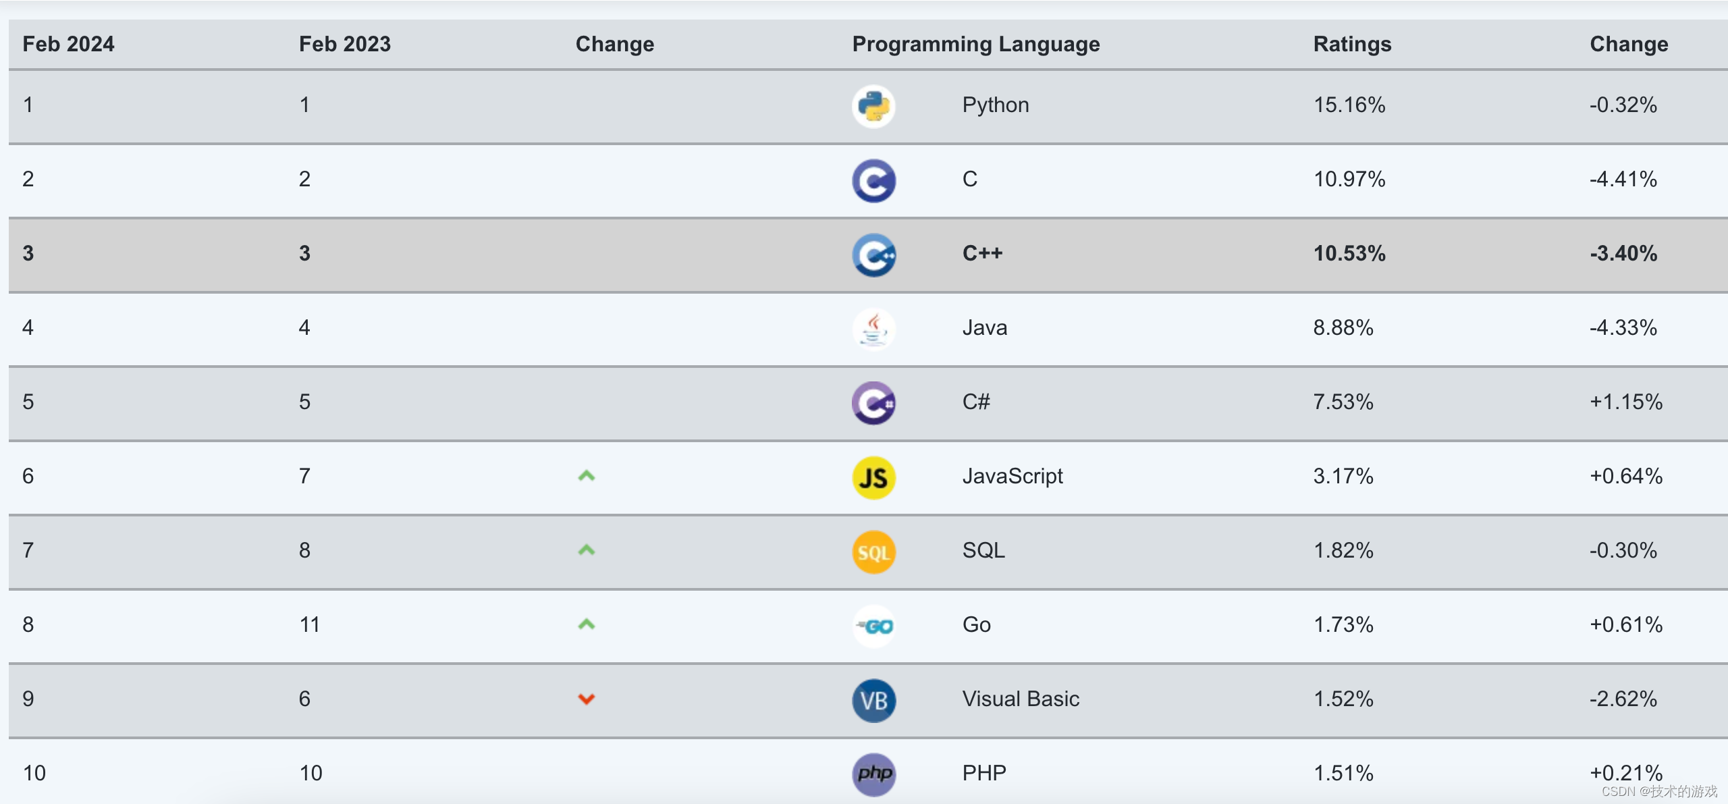Screen dimensions: 1728x804
Task: Click PHP's 1.51% rating
Action: point(1343,773)
